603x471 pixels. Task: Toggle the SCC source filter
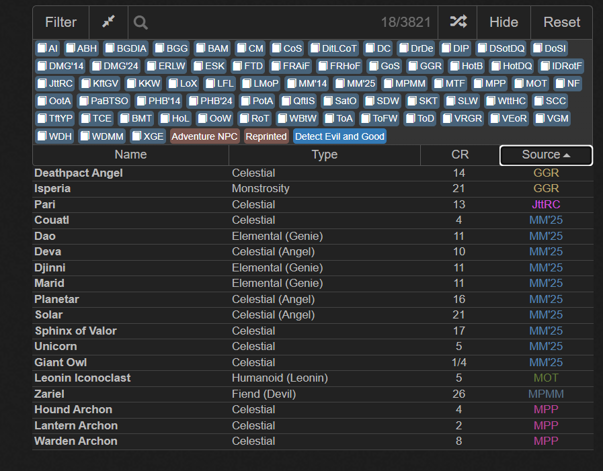[551, 101]
